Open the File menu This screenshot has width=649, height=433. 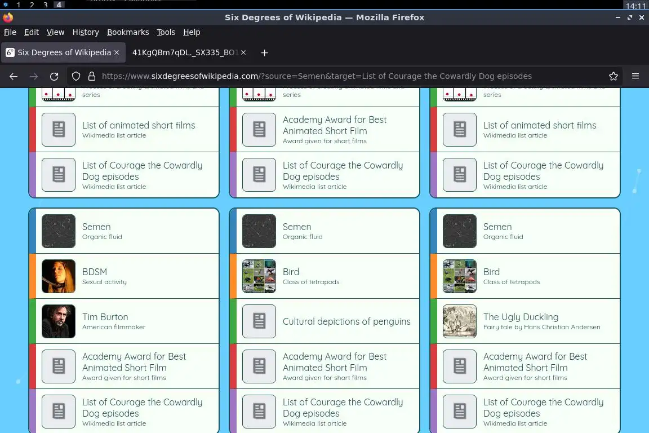(x=10, y=32)
